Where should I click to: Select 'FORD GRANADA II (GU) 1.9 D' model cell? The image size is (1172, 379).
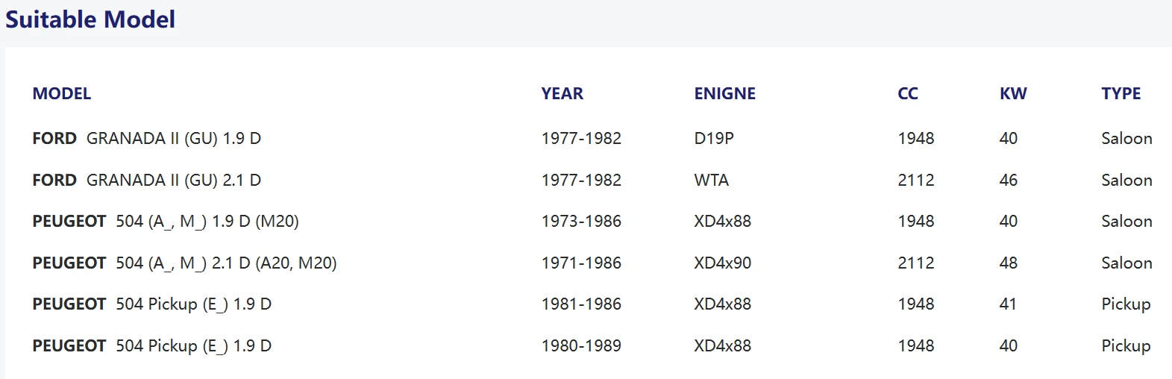point(147,139)
